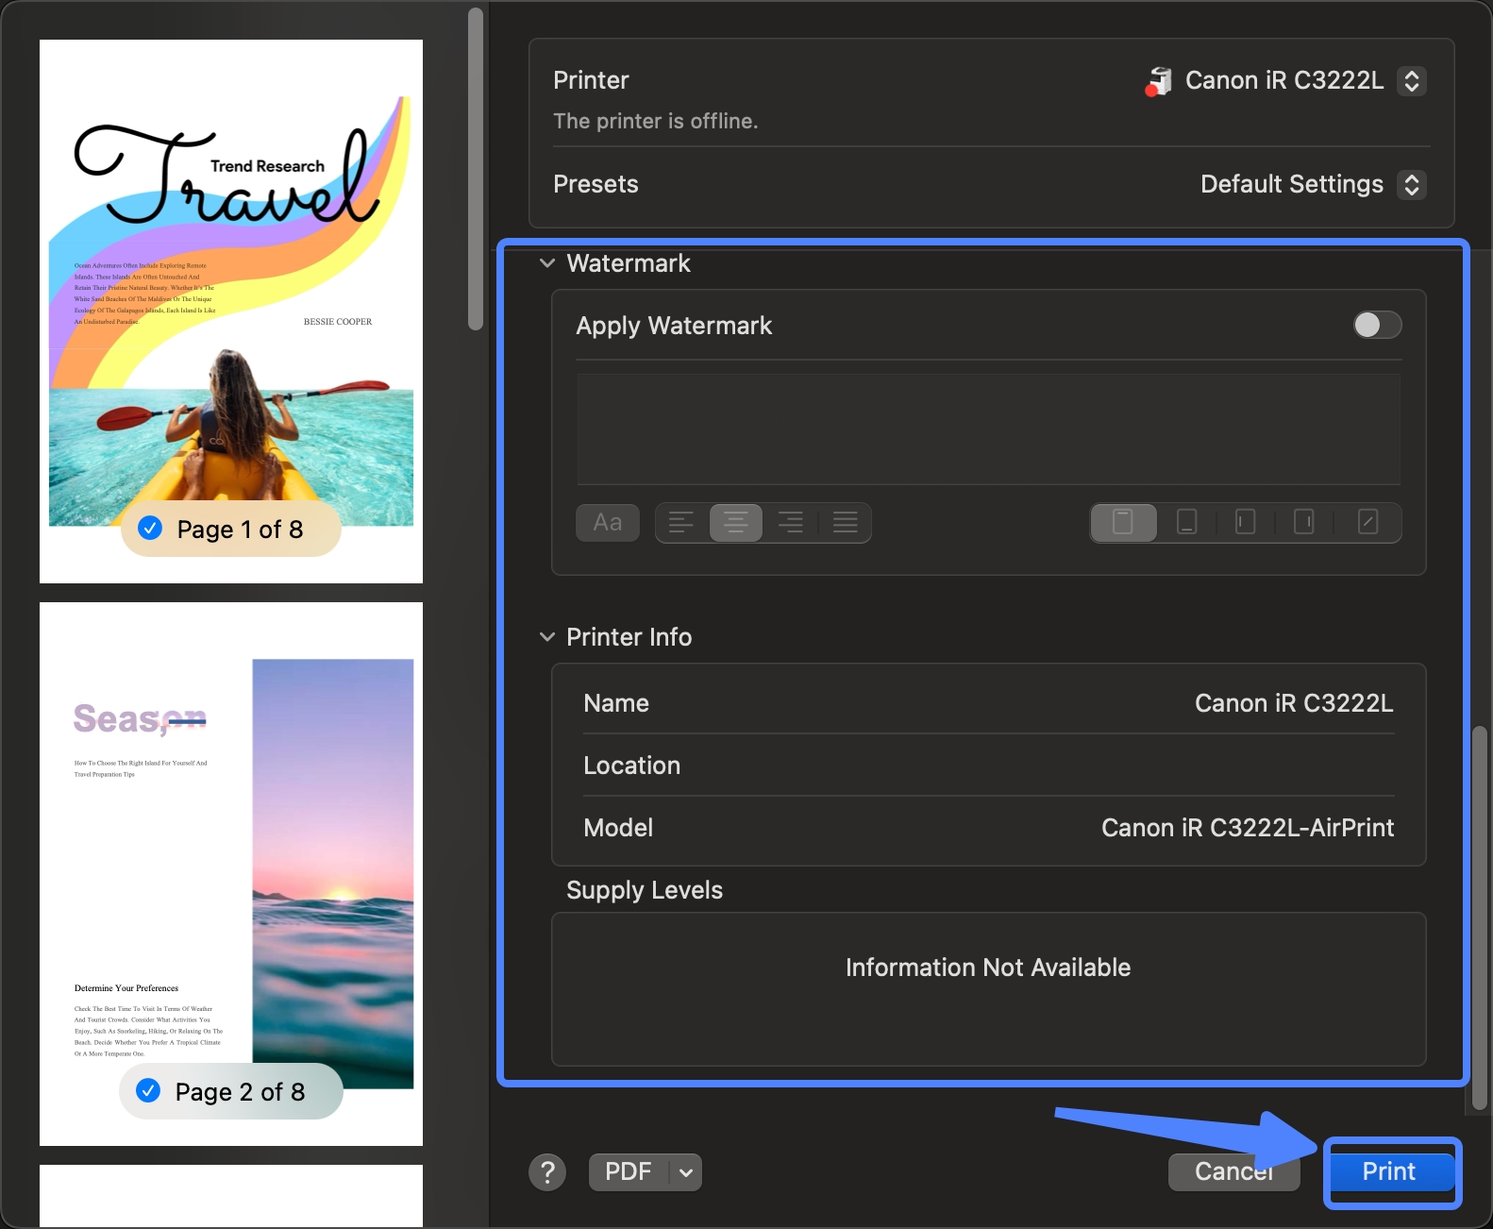Image resolution: width=1493 pixels, height=1229 pixels.
Task: Uncheck Page 2 of 8 checkbox
Action: click(148, 1091)
